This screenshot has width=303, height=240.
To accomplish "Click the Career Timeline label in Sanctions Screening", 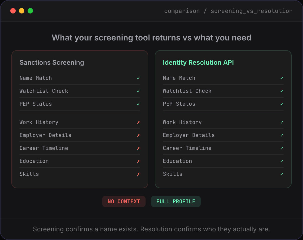I will click(44, 148).
